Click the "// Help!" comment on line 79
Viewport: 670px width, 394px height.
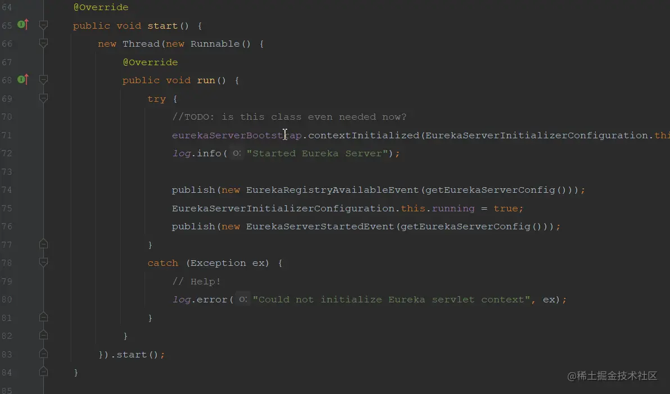197,281
